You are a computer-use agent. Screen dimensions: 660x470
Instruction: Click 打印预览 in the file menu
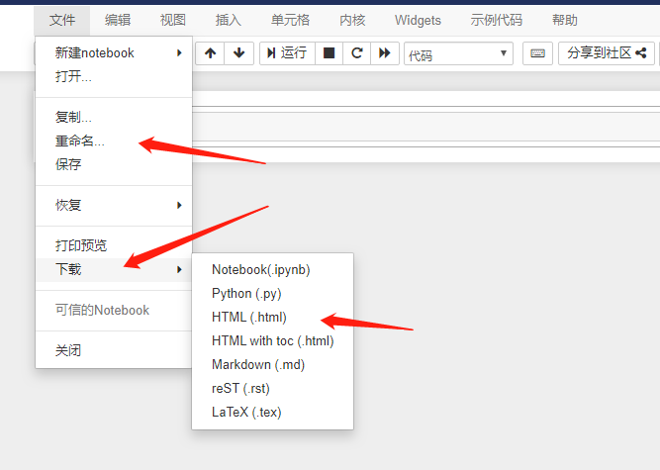(x=81, y=245)
